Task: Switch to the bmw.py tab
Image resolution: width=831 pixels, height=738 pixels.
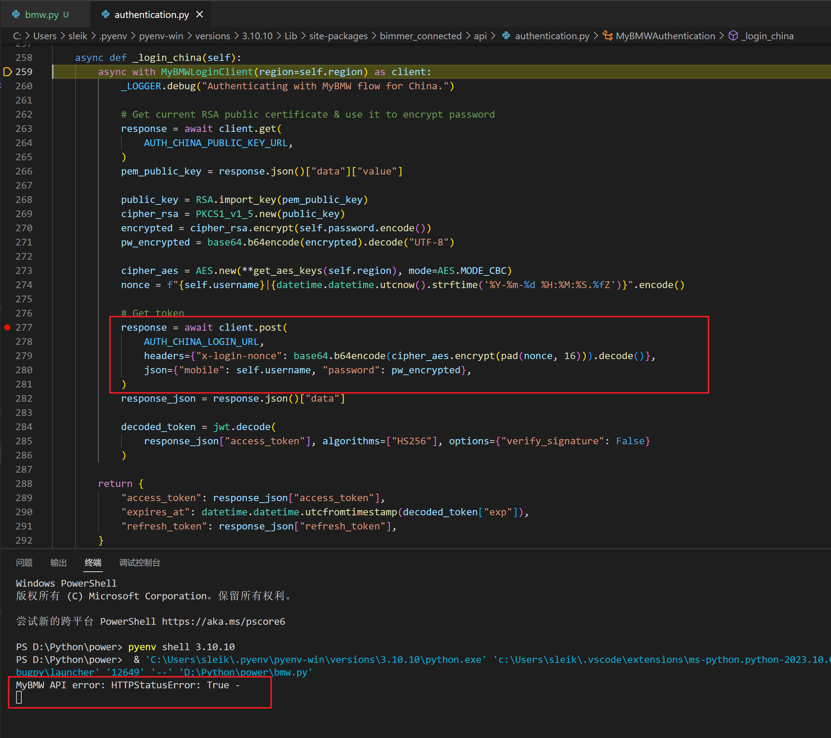Action: [x=41, y=15]
